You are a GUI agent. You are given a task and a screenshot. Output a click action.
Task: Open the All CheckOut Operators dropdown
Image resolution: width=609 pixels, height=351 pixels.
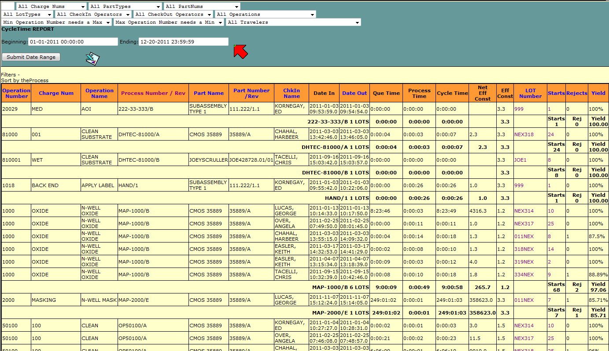[x=173, y=14]
